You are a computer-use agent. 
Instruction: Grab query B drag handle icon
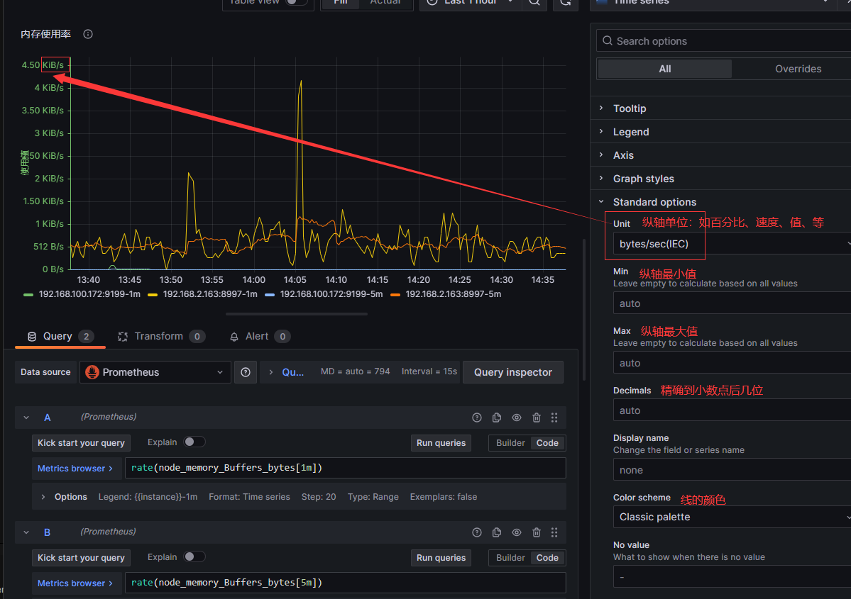[x=554, y=532]
